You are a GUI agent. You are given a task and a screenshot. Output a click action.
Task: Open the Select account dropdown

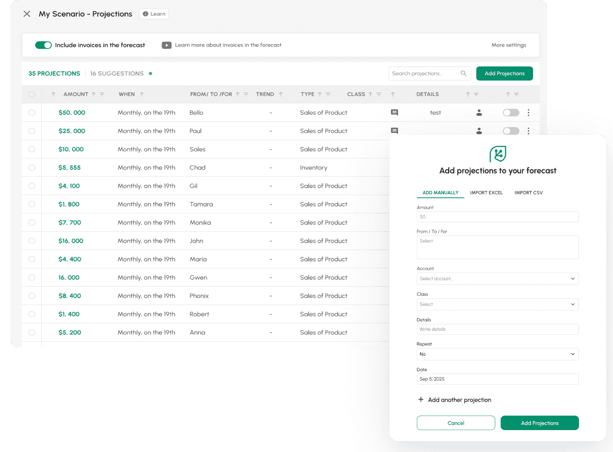[x=497, y=279]
